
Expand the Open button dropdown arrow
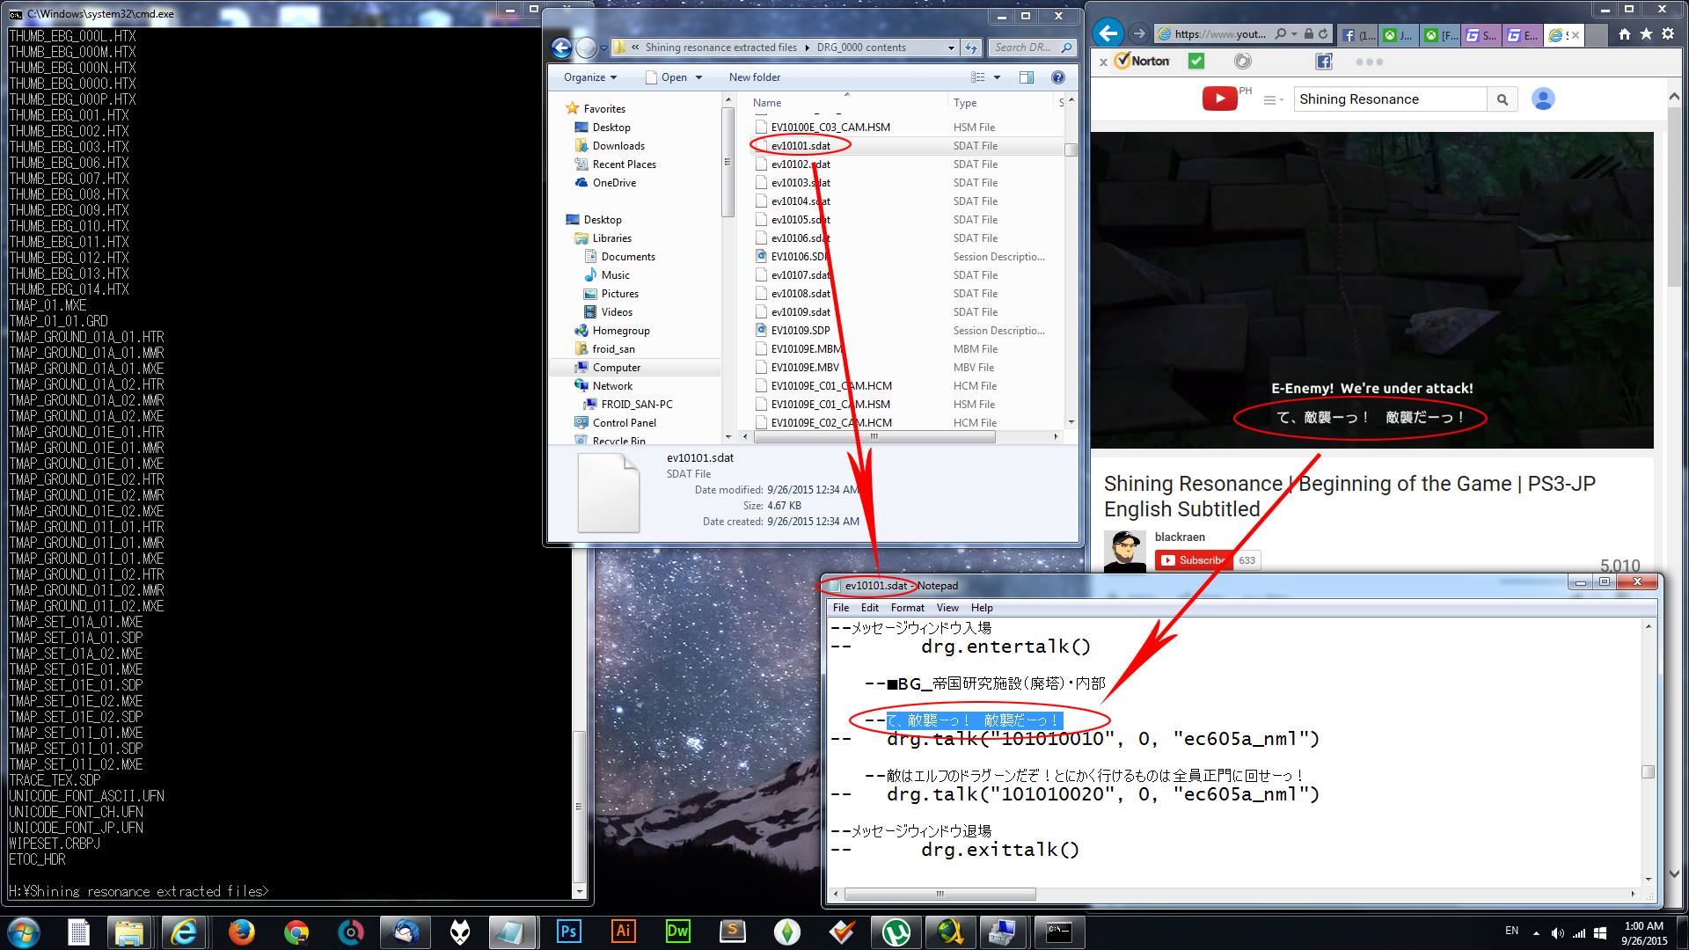click(698, 77)
